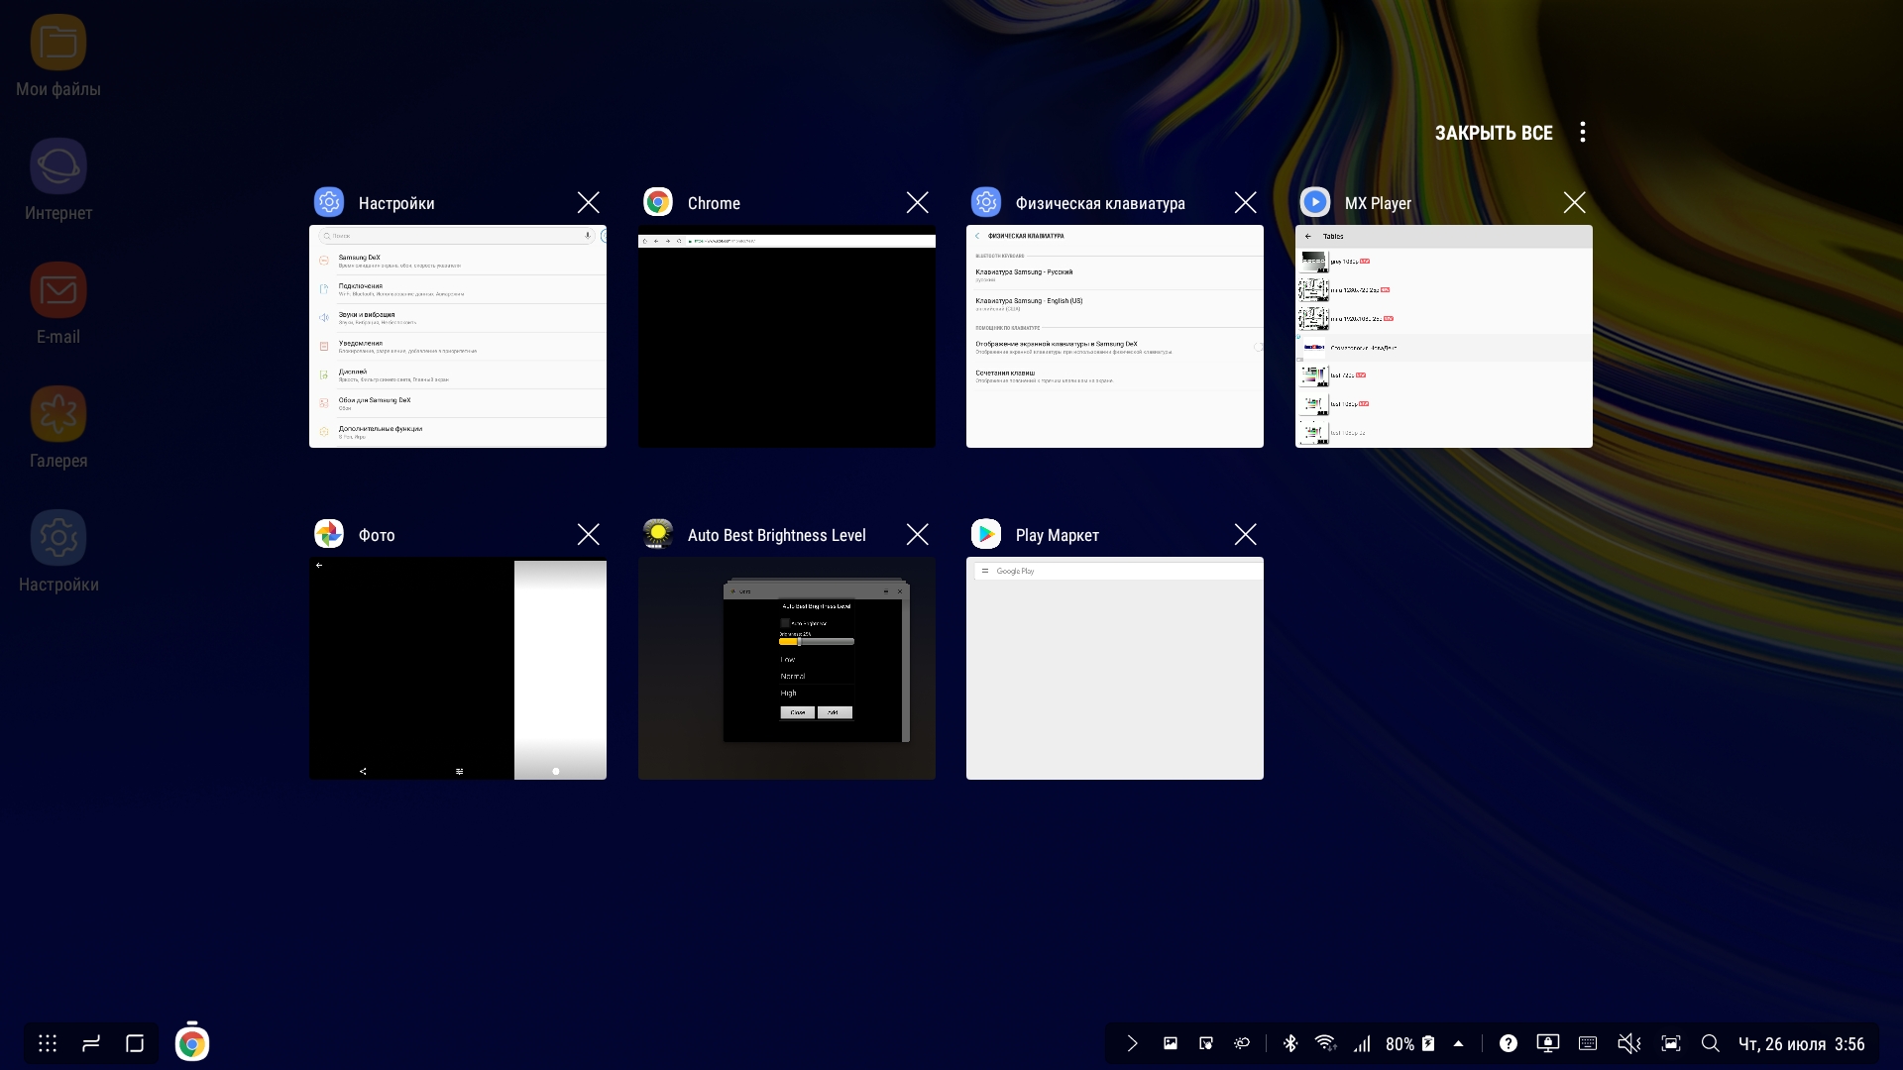Open on-screen keyboard icon in taskbar
Viewport: 1903px width, 1070px height.
[x=1588, y=1043]
